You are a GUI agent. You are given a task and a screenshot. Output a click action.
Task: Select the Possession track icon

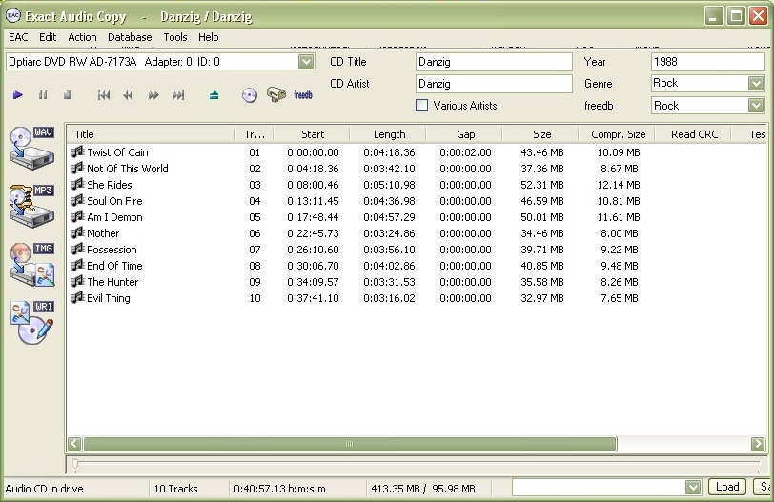[77, 249]
